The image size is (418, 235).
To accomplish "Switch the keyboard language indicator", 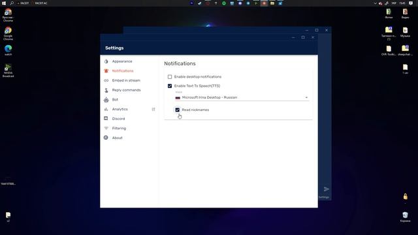I will [x=394, y=3].
